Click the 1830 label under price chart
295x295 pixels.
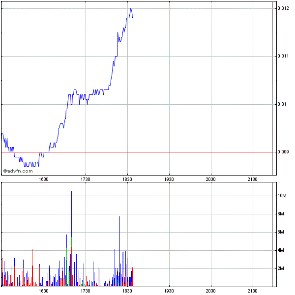[x=127, y=179]
